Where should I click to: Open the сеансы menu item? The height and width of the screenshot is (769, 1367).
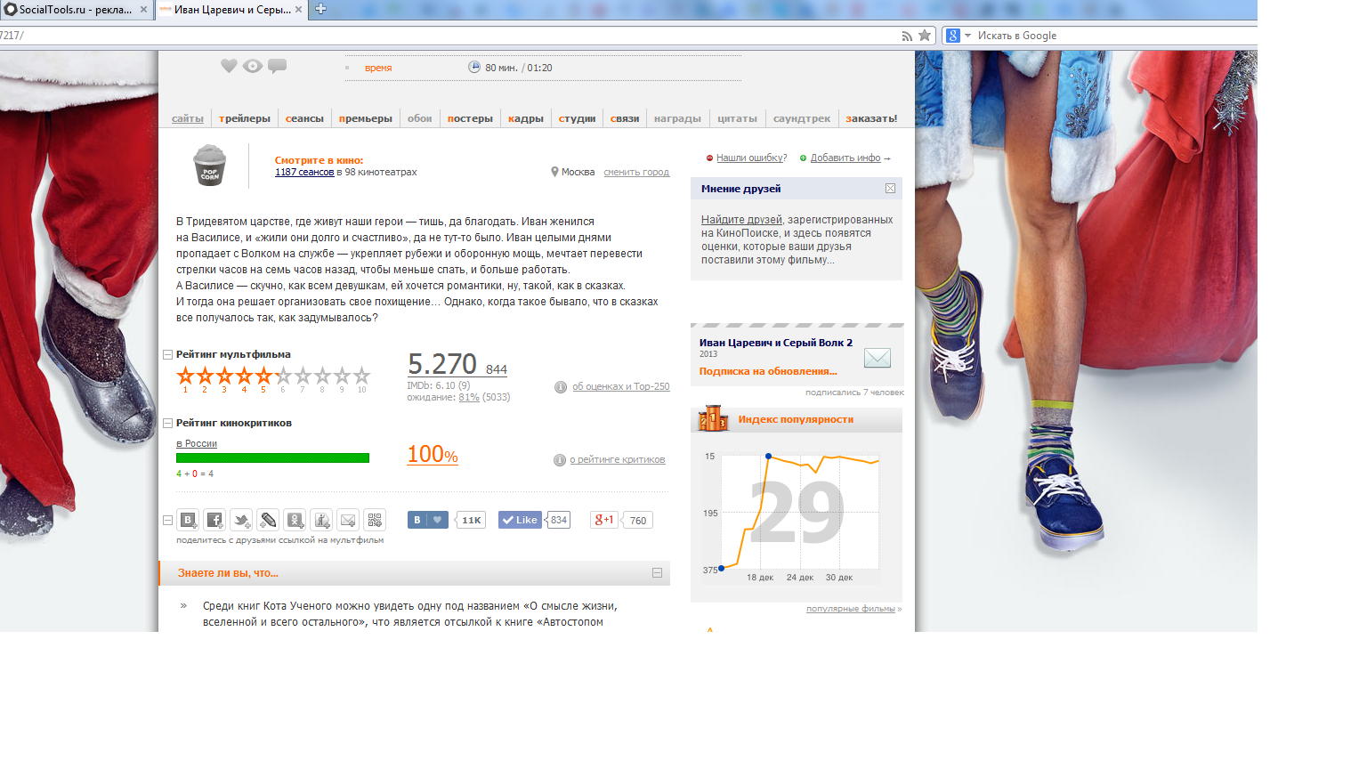(304, 118)
